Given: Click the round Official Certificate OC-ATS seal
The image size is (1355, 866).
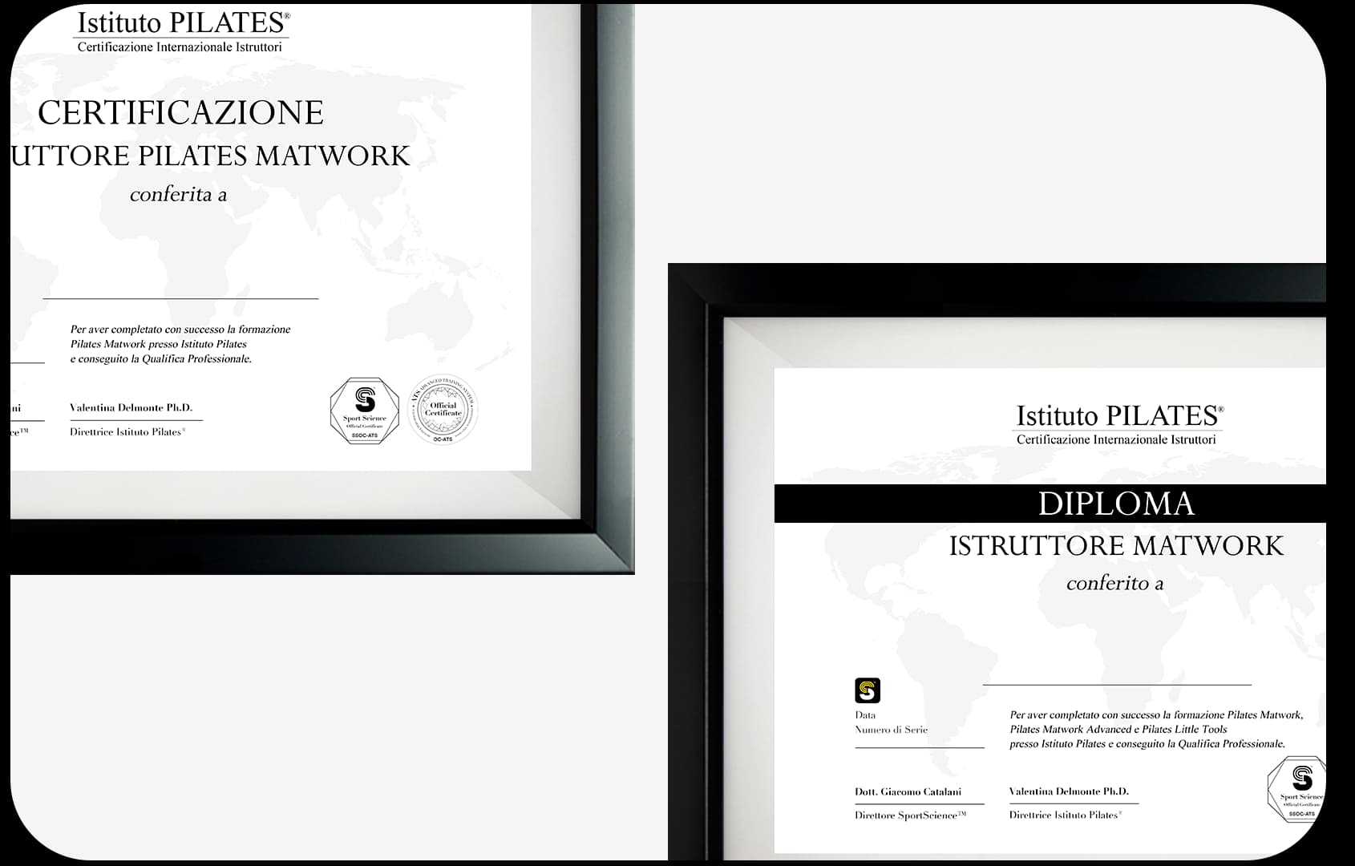Looking at the screenshot, I should tap(443, 410).
